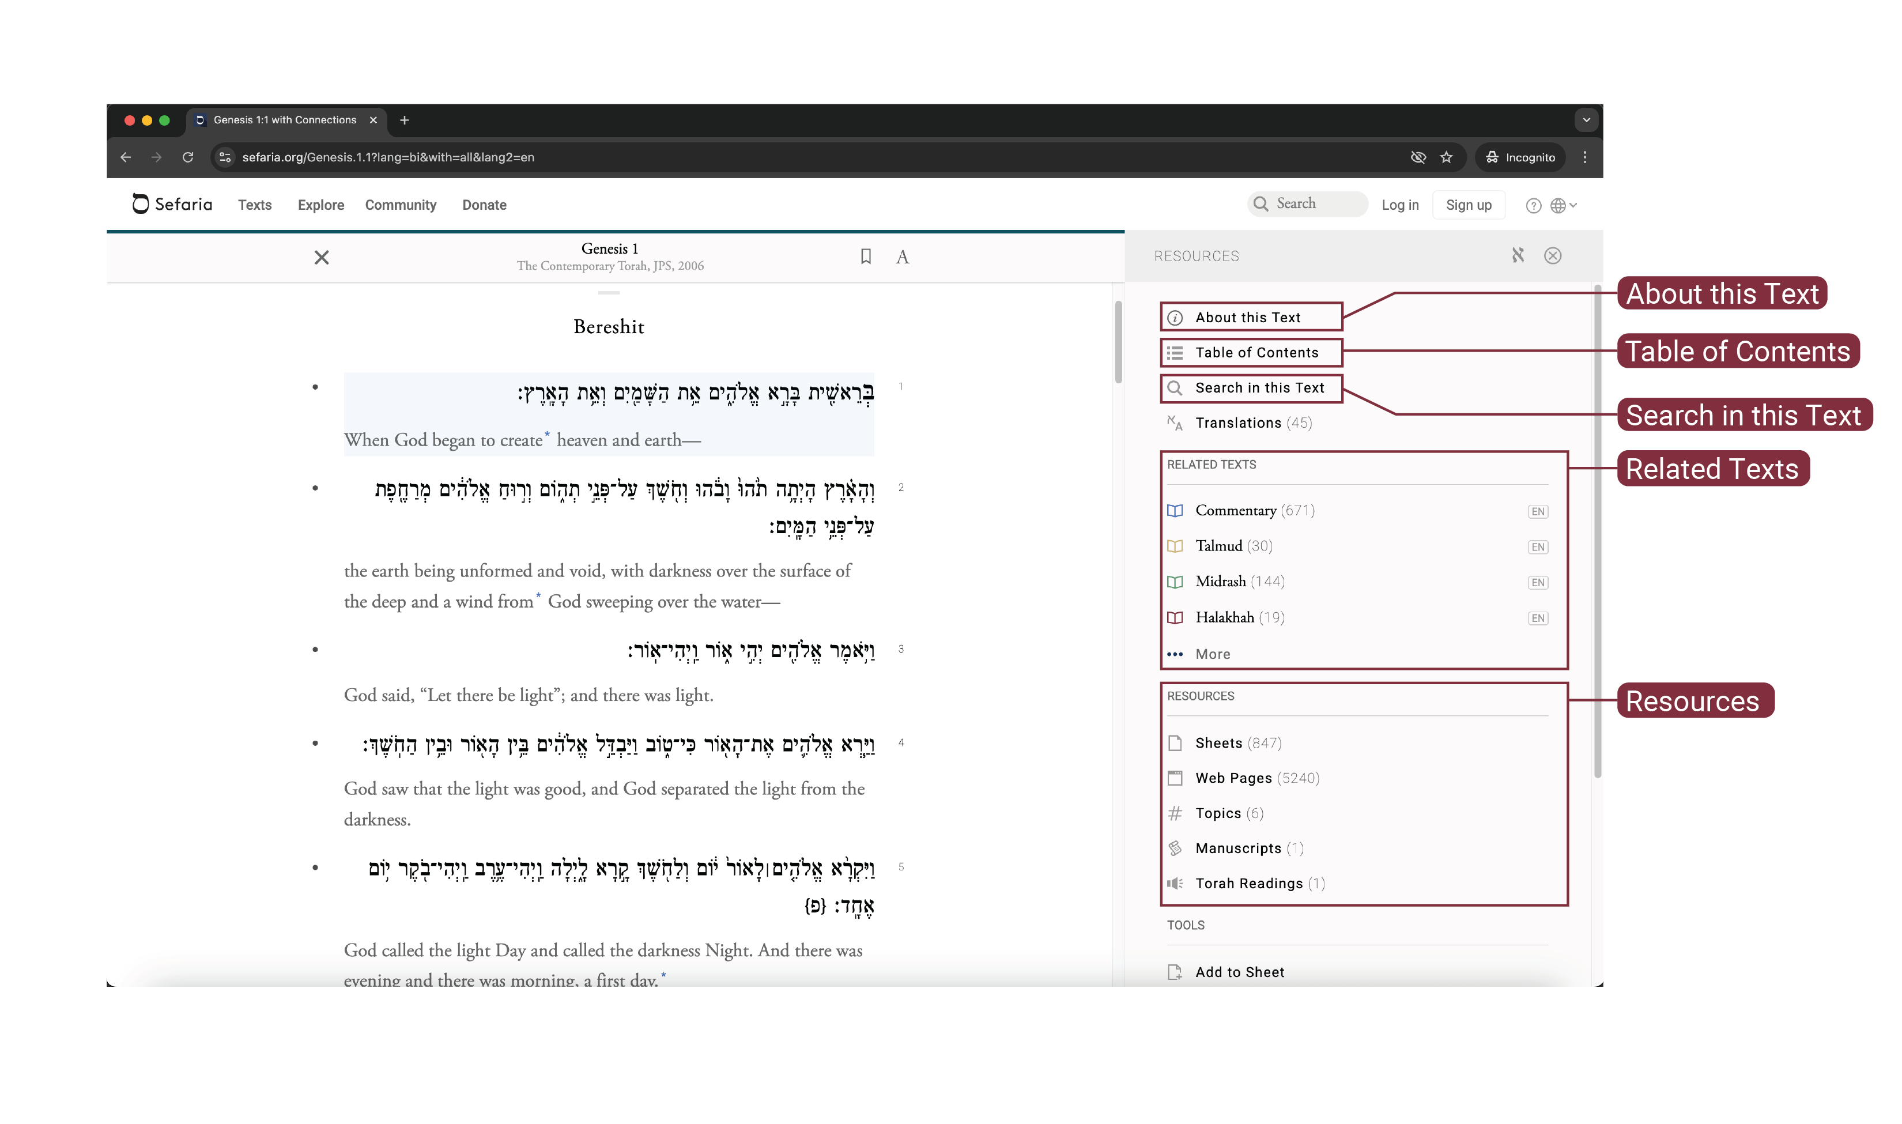
Task: Click the Sign up button
Action: click(1468, 205)
